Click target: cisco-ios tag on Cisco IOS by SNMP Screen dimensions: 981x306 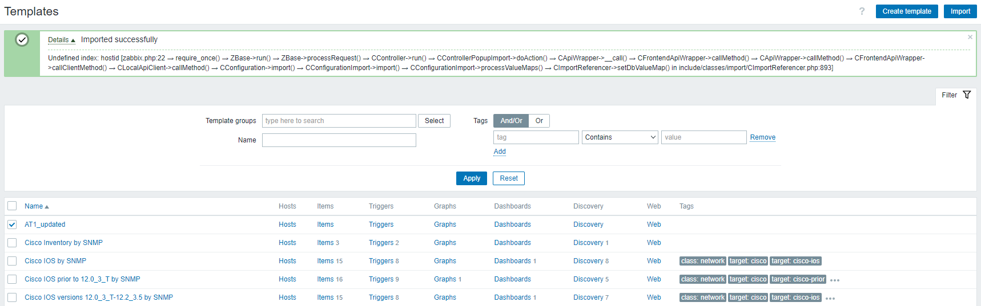tap(795, 261)
